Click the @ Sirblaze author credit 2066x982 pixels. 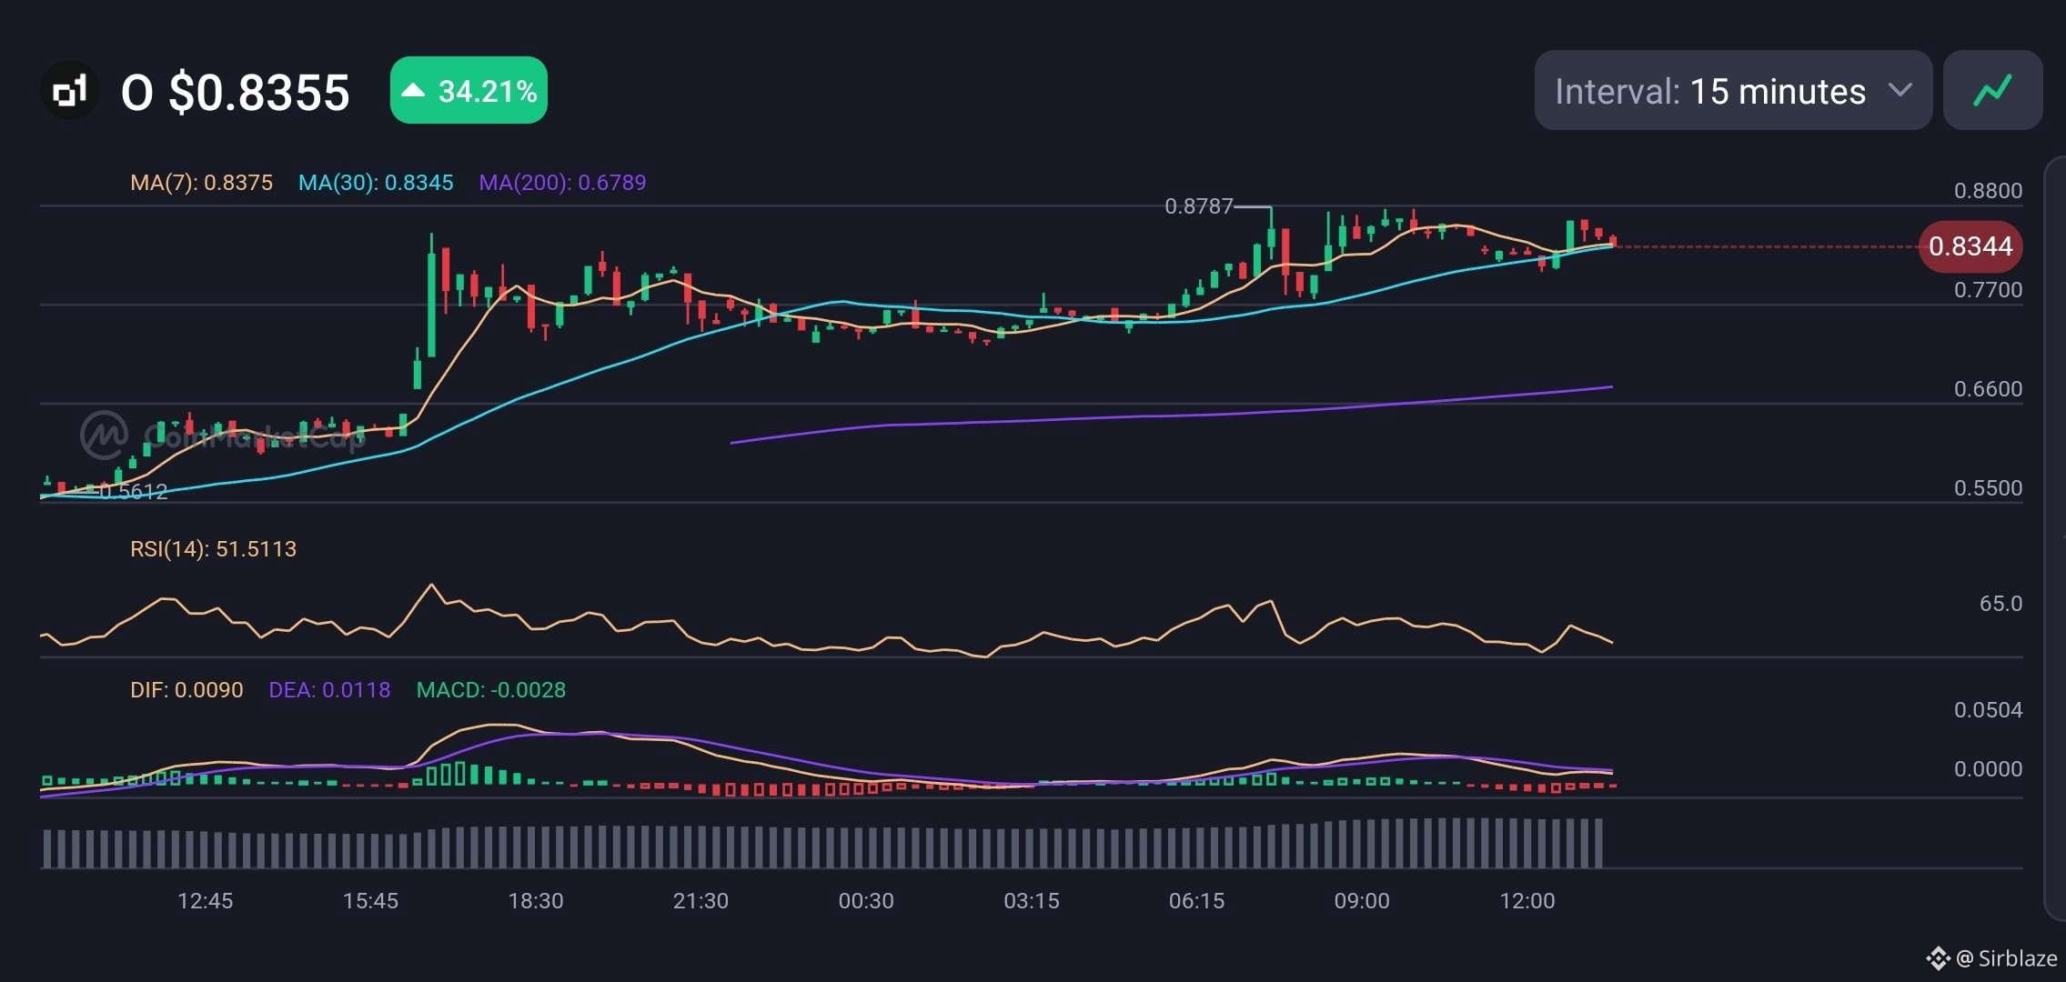pyautogui.click(x=2006, y=958)
